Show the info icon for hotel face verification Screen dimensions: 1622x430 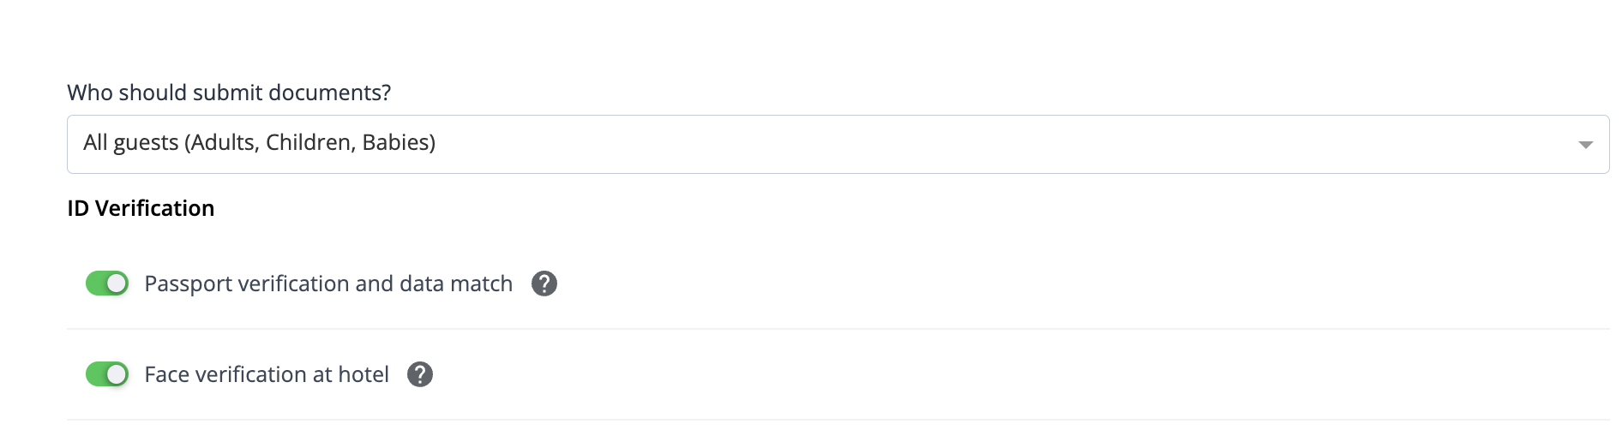[420, 374]
